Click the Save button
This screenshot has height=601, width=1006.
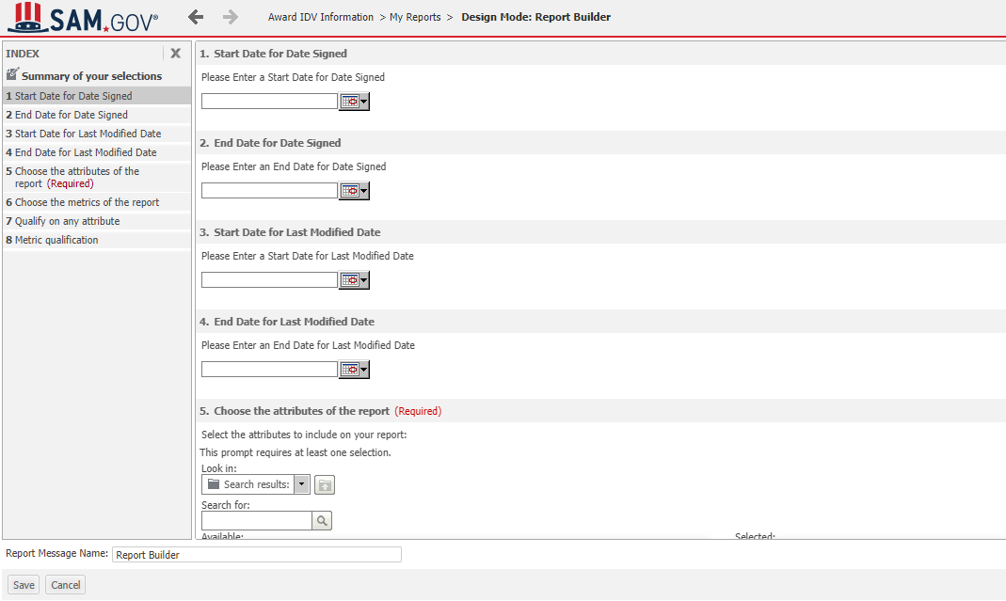[x=23, y=584]
